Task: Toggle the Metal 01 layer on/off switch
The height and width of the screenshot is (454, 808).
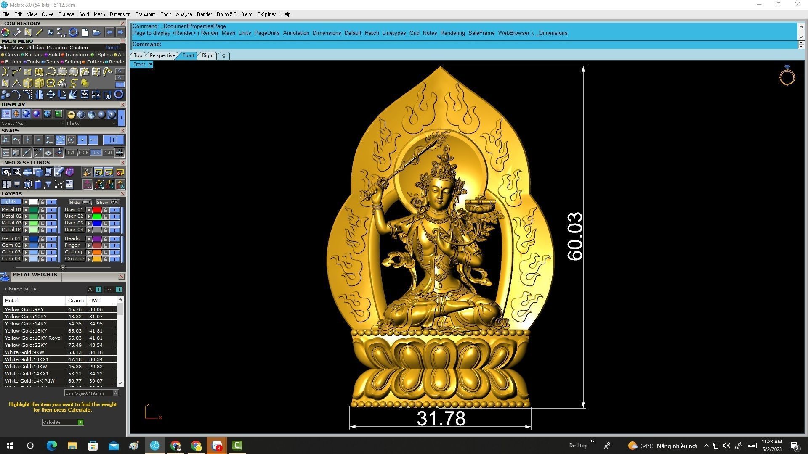Action: tap(51, 210)
